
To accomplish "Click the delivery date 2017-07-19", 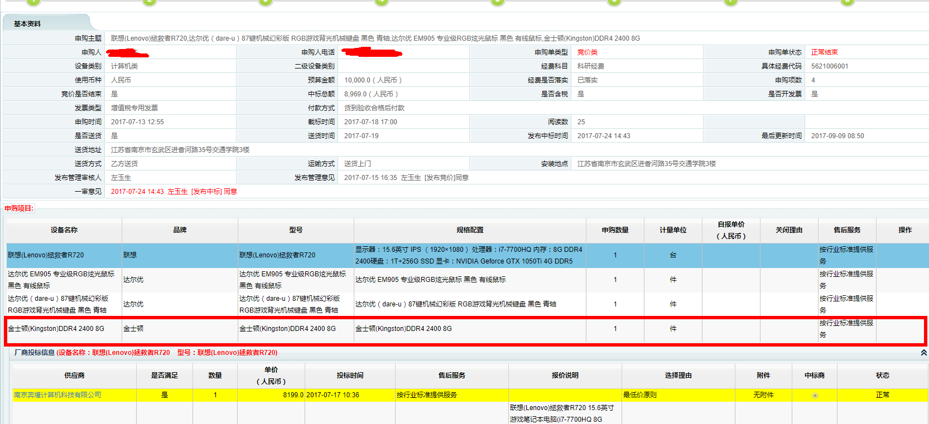I will (x=362, y=136).
